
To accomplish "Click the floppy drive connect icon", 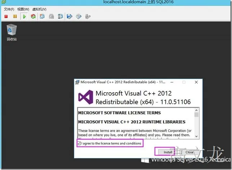I will click(70, 16).
